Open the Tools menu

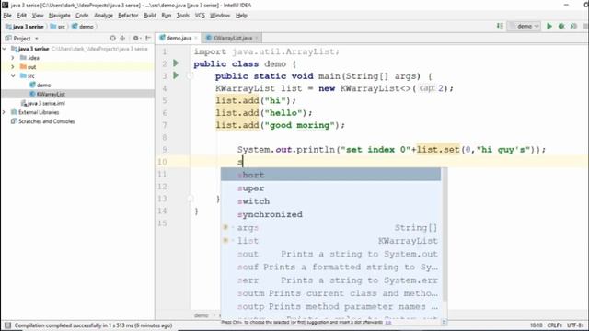tap(183, 16)
